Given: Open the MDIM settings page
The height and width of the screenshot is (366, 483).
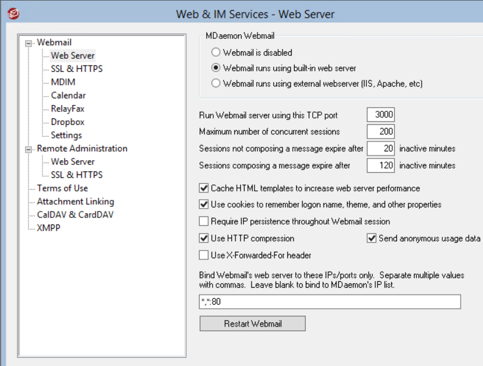Looking at the screenshot, I should (63, 82).
